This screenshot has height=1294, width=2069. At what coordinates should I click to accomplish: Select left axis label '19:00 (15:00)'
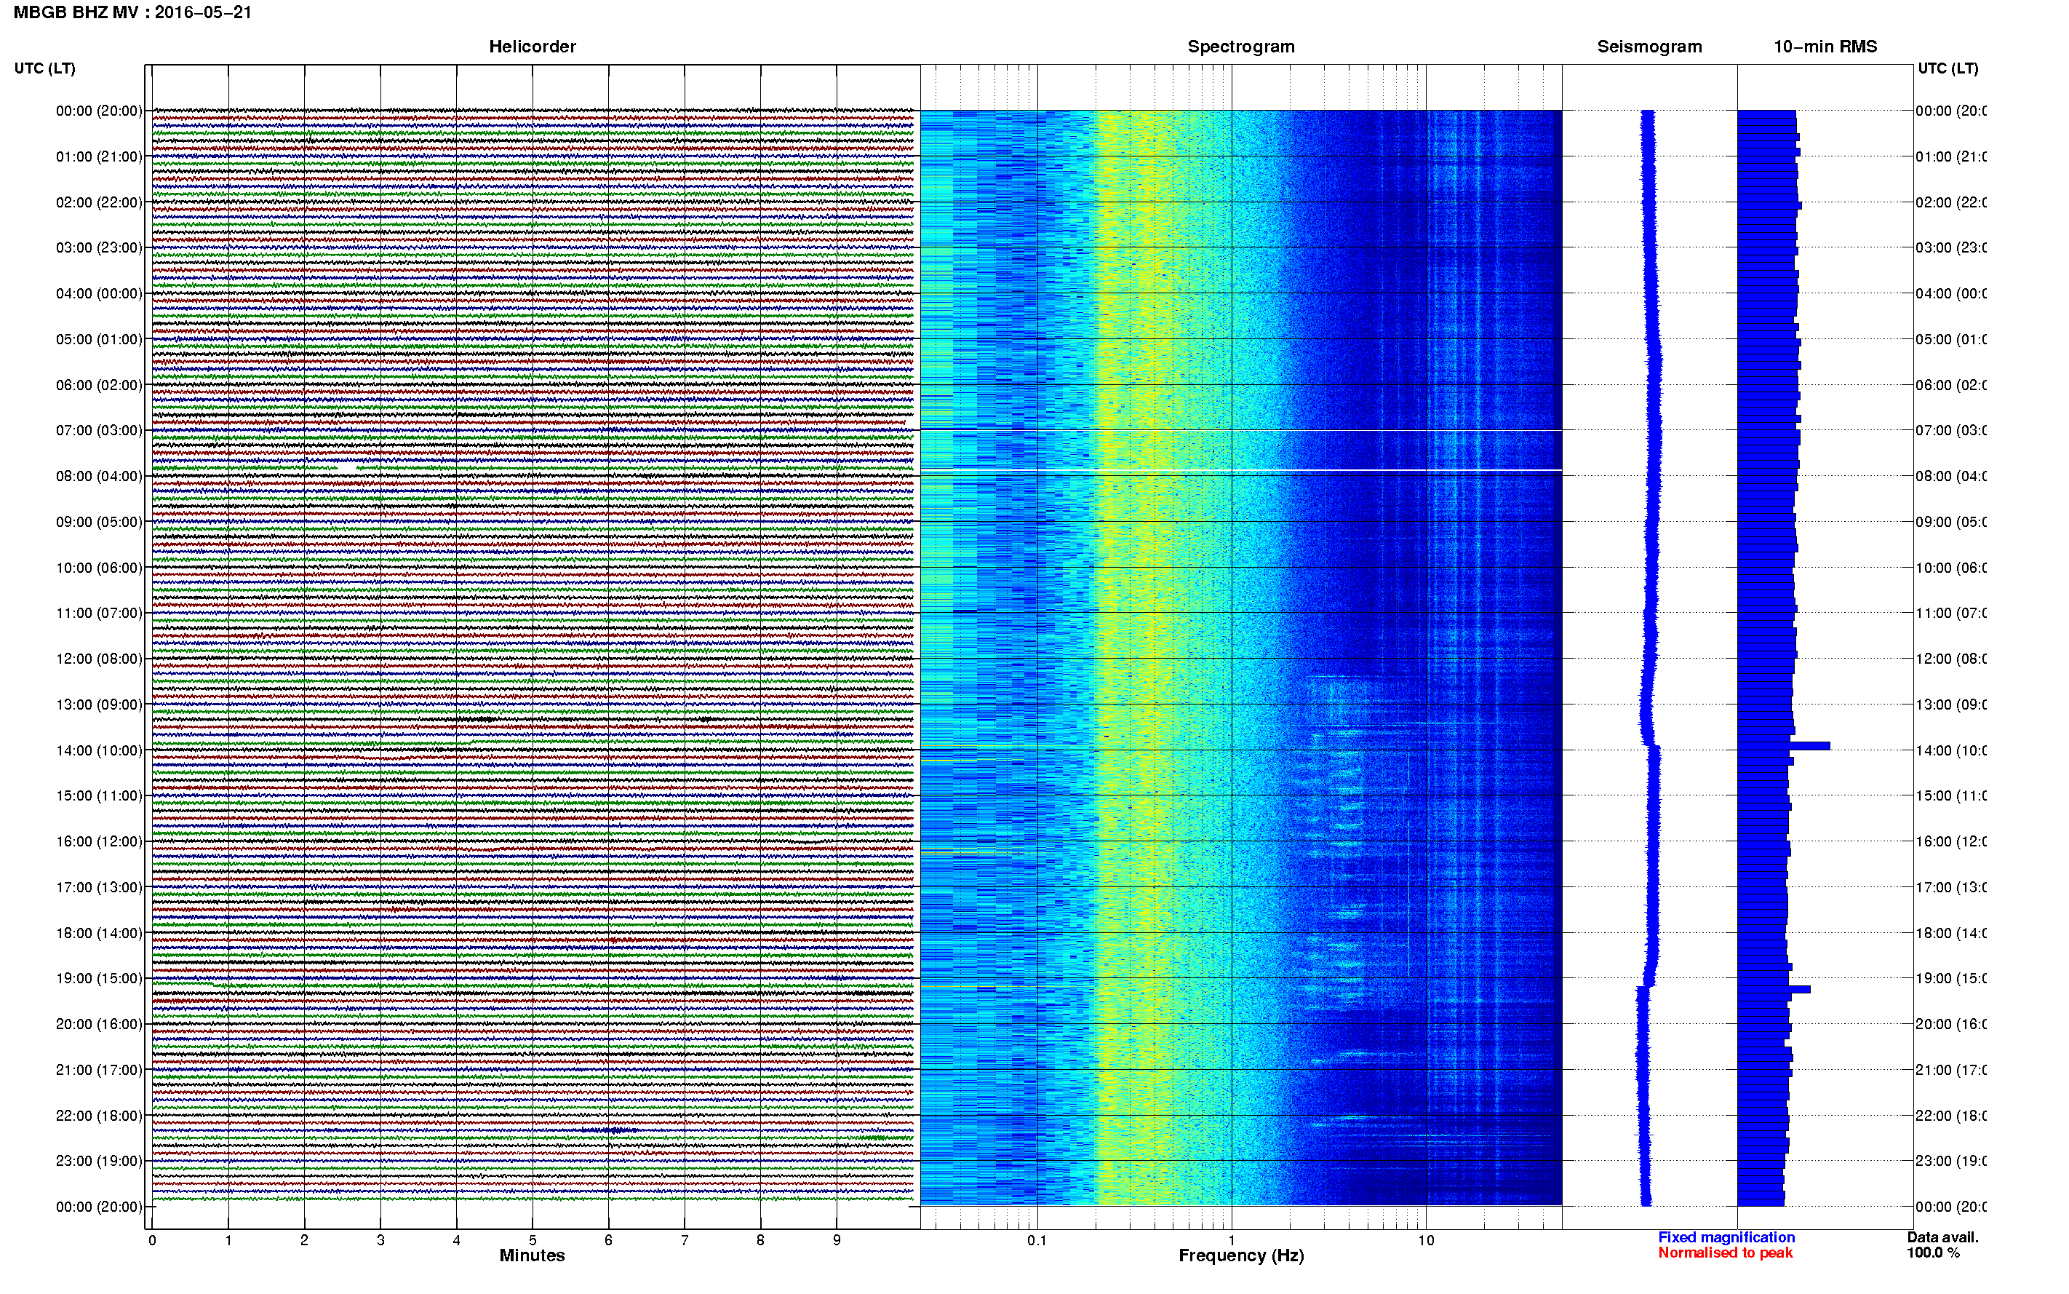(x=99, y=978)
